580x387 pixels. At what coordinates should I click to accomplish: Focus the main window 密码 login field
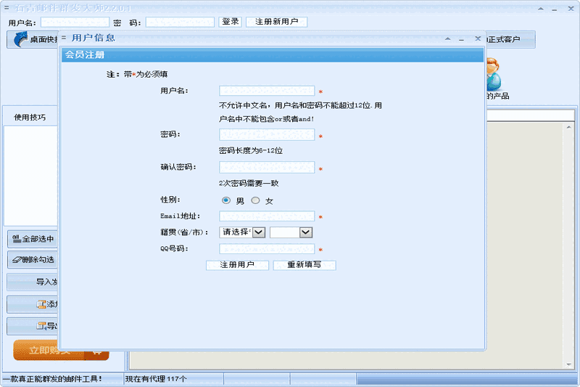[180, 23]
